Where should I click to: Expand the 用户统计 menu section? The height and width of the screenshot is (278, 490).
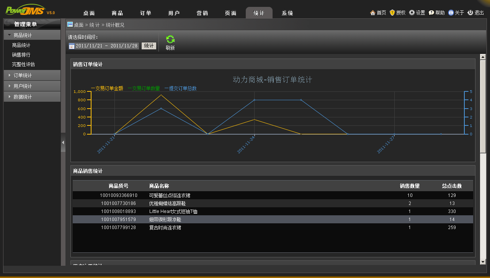click(23, 86)
